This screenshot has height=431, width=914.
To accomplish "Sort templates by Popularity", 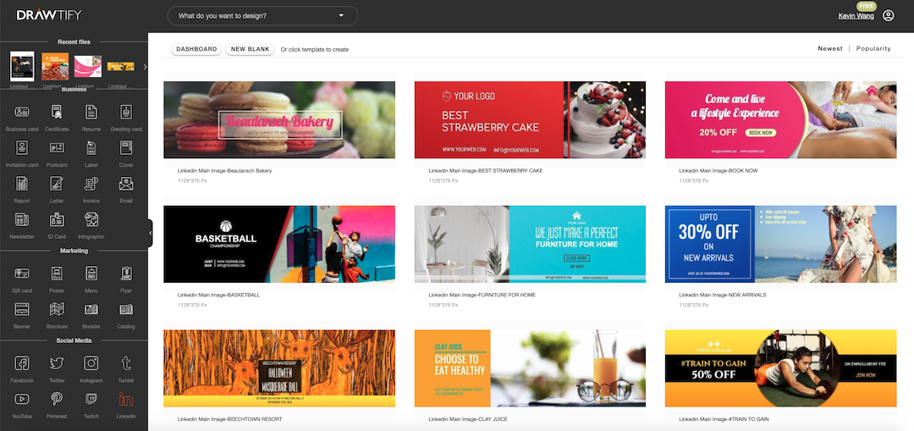I will click(873, 48).
